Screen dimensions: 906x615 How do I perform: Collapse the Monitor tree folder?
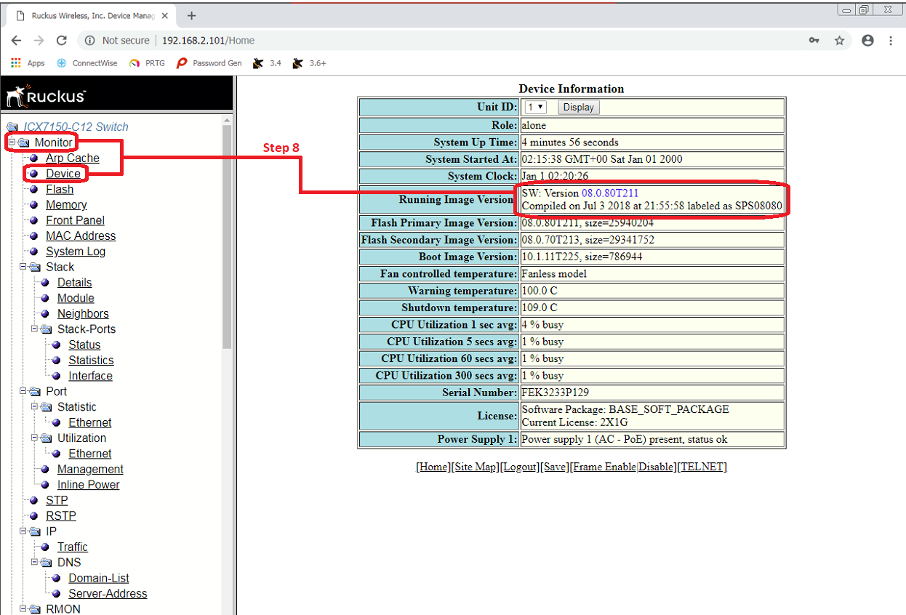[12, 142]
